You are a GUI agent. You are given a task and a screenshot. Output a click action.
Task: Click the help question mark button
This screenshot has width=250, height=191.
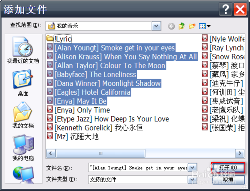226,9
